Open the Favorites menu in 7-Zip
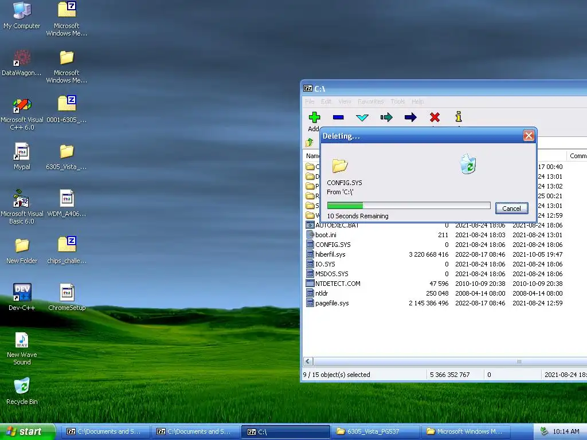Viewport: 587px width, 440px height. 371,101
